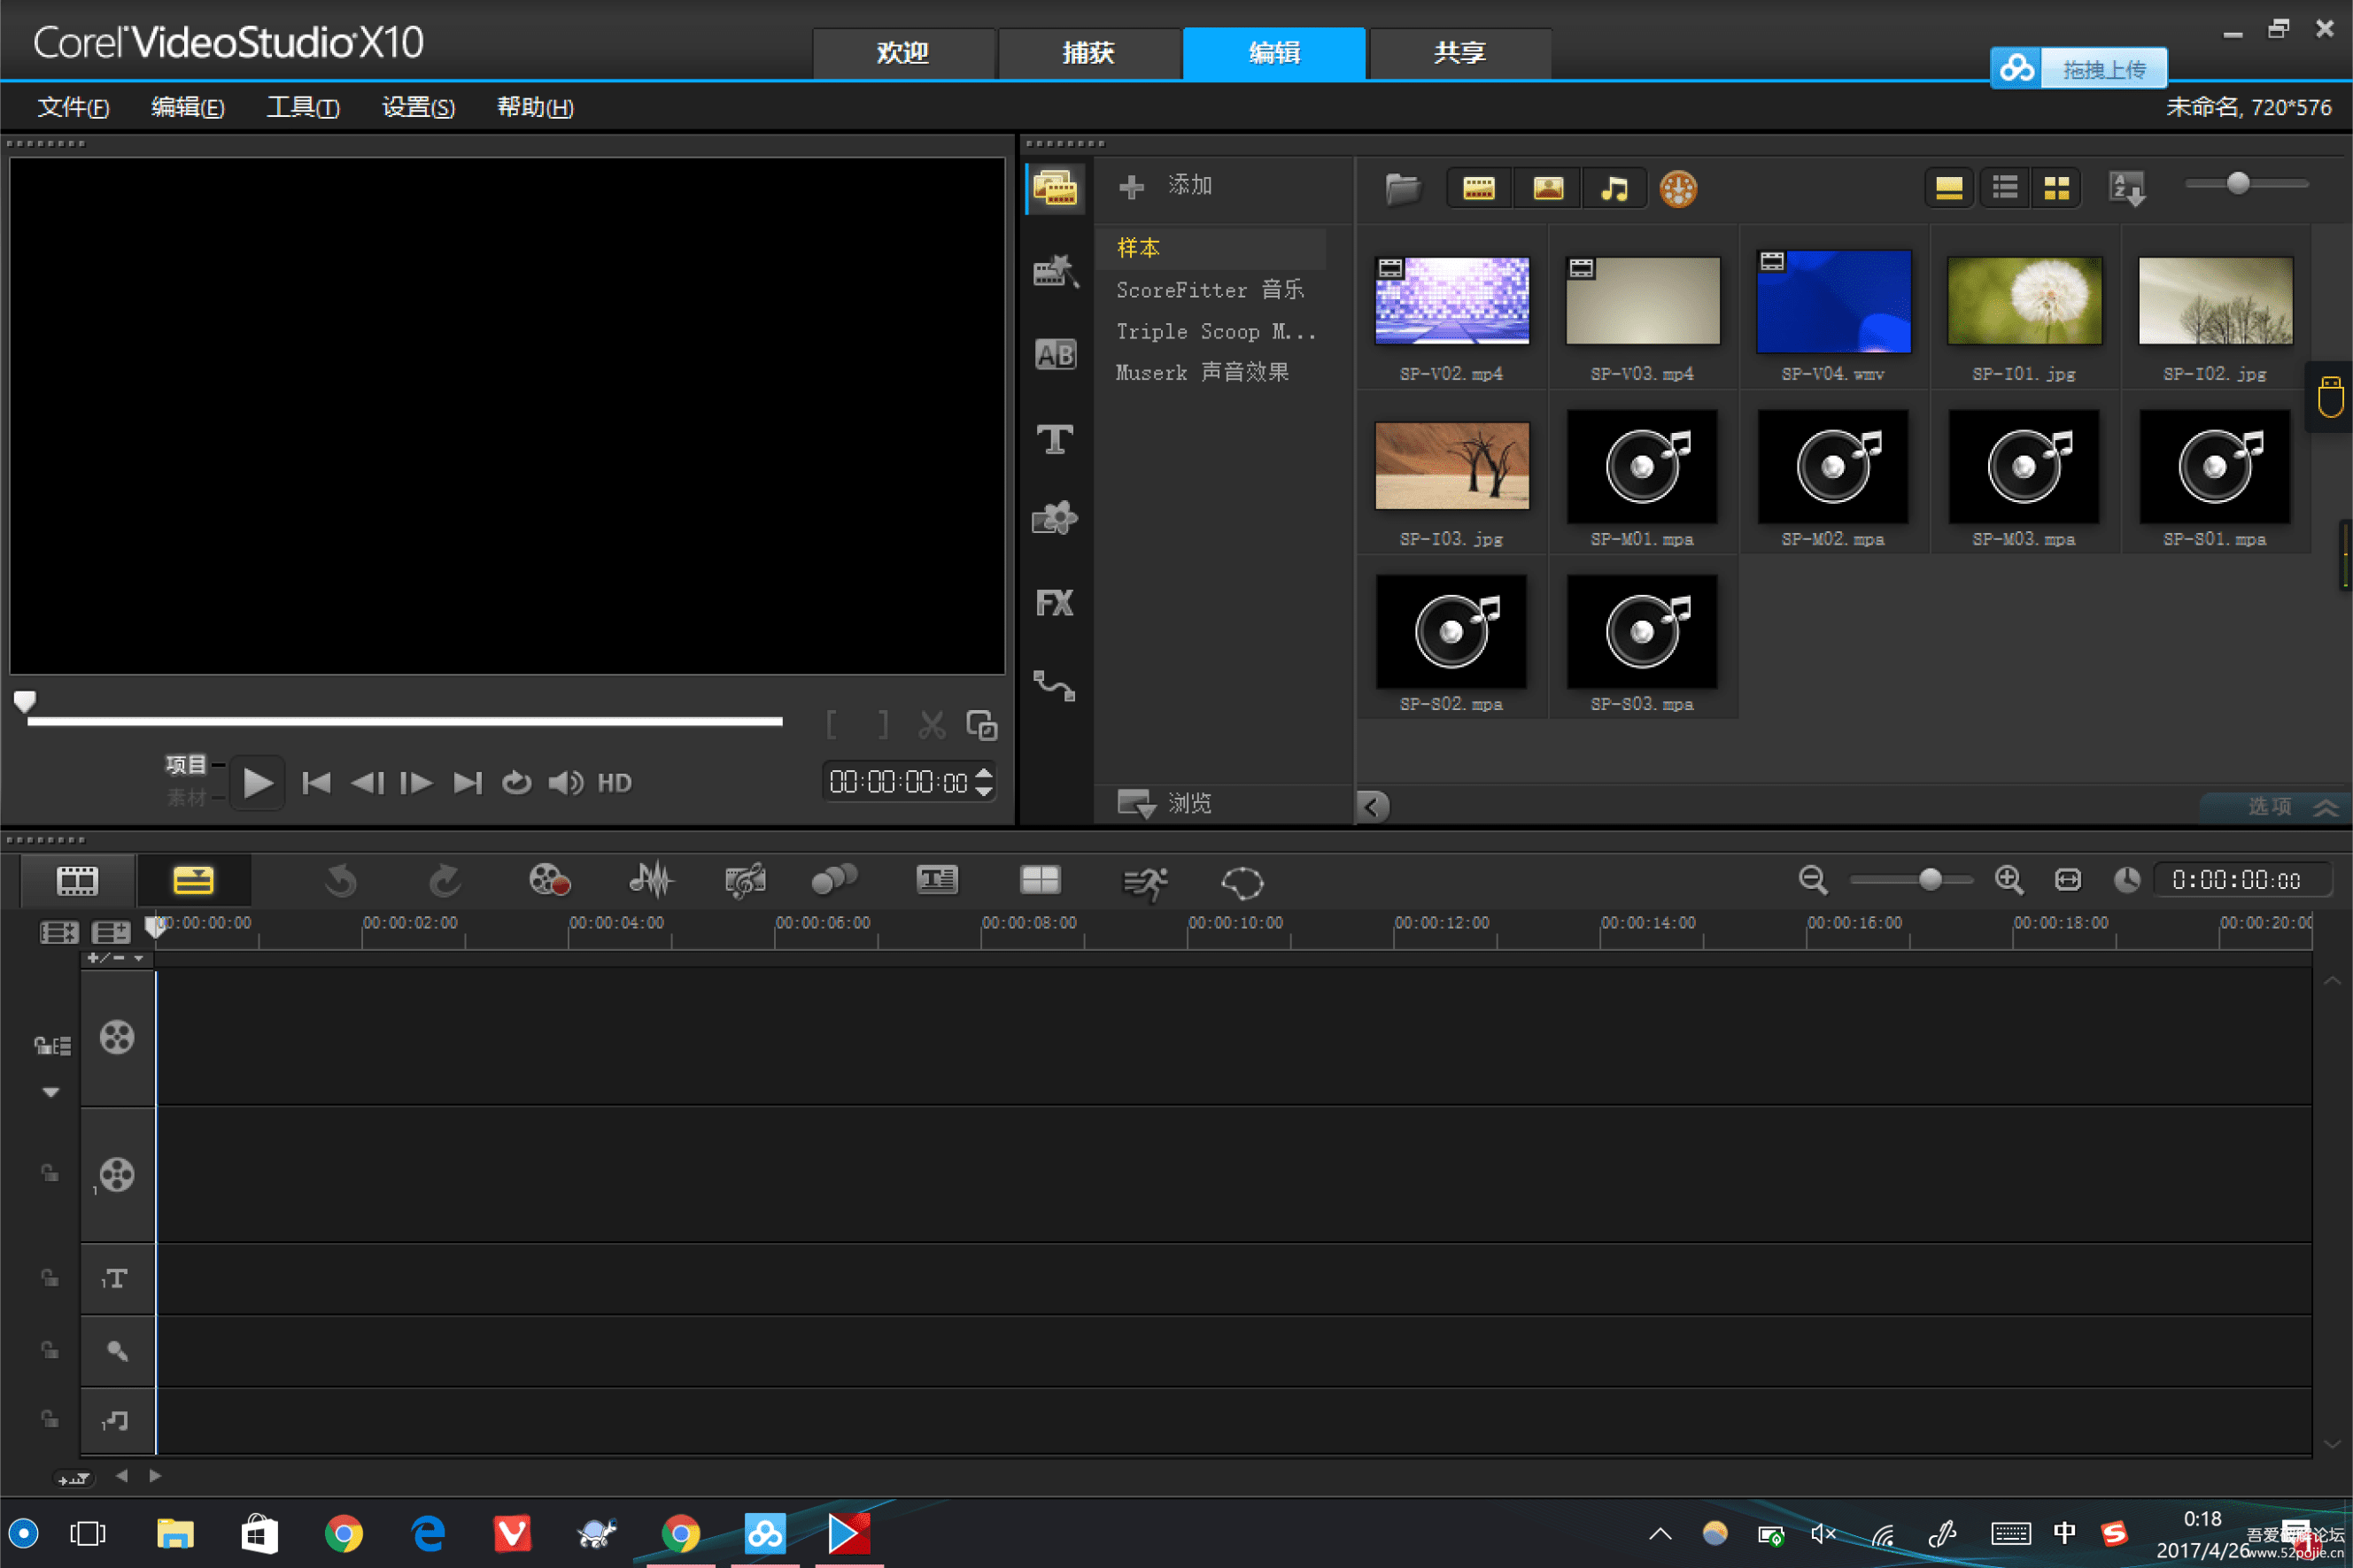
Task: Click the import media folder icon
Action: click(x=1403, y=188)
